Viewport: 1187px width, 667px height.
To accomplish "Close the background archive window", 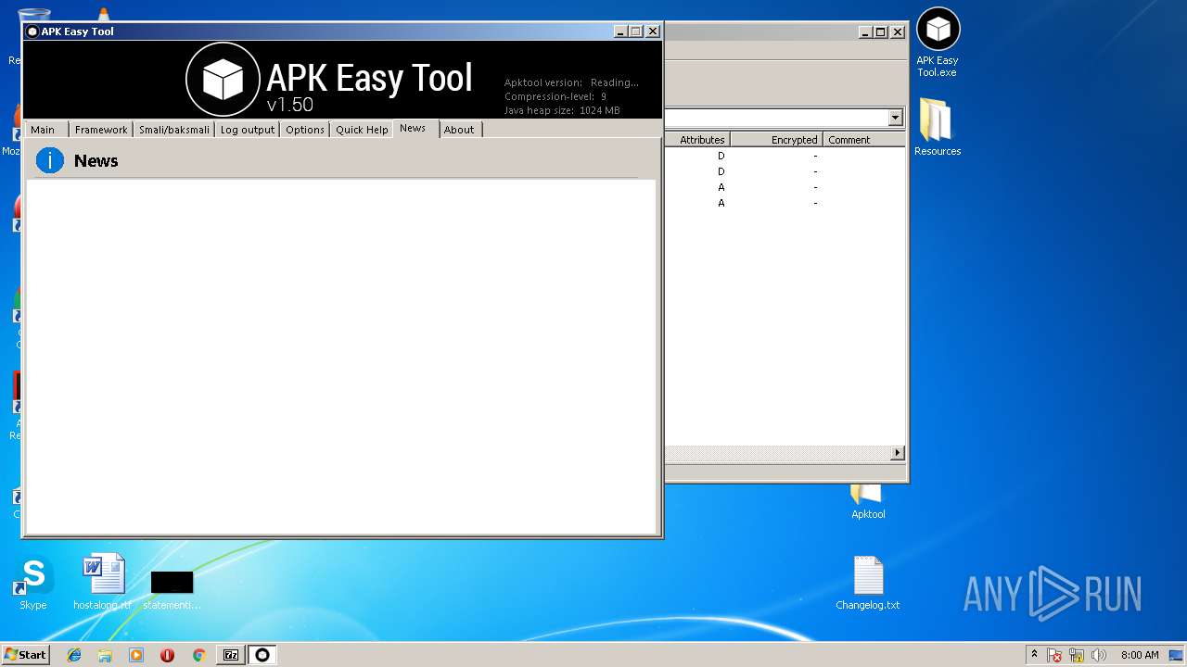I will pyautogui.click(x=897, y=32).
